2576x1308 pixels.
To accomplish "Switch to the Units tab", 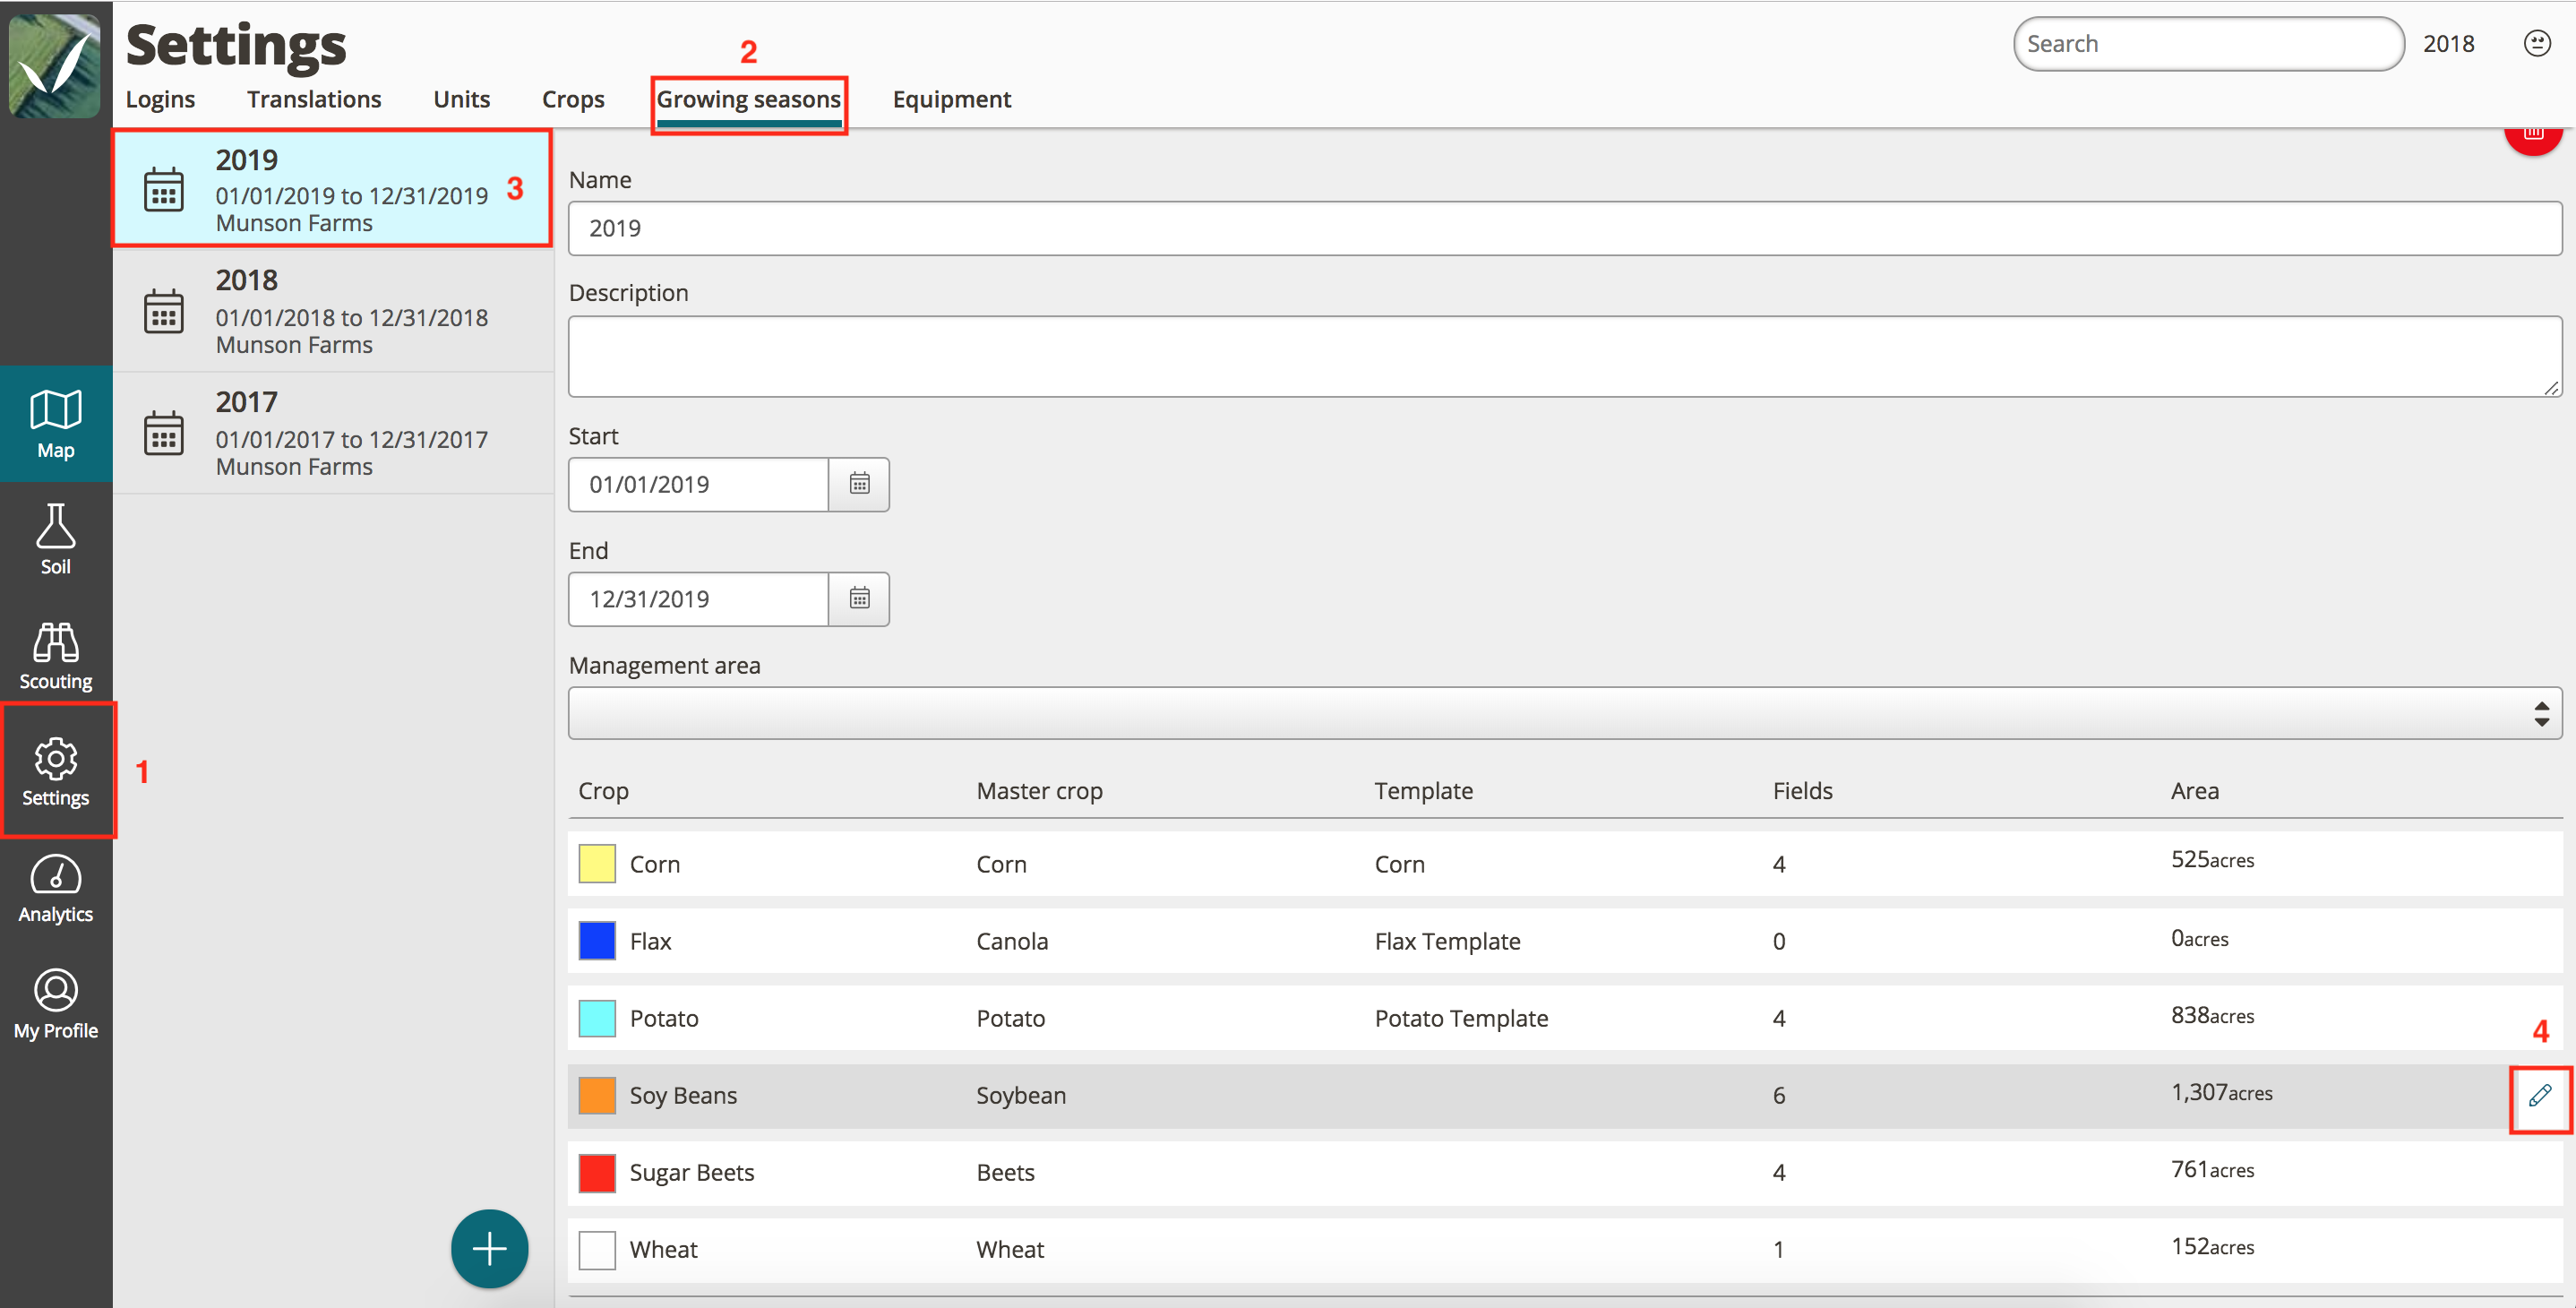I will pos(461,99).
